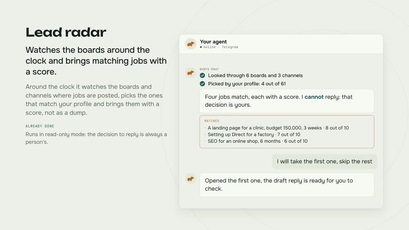Click the 'I will take the first one' message
The image size is (409, 230).
[325, 161]
